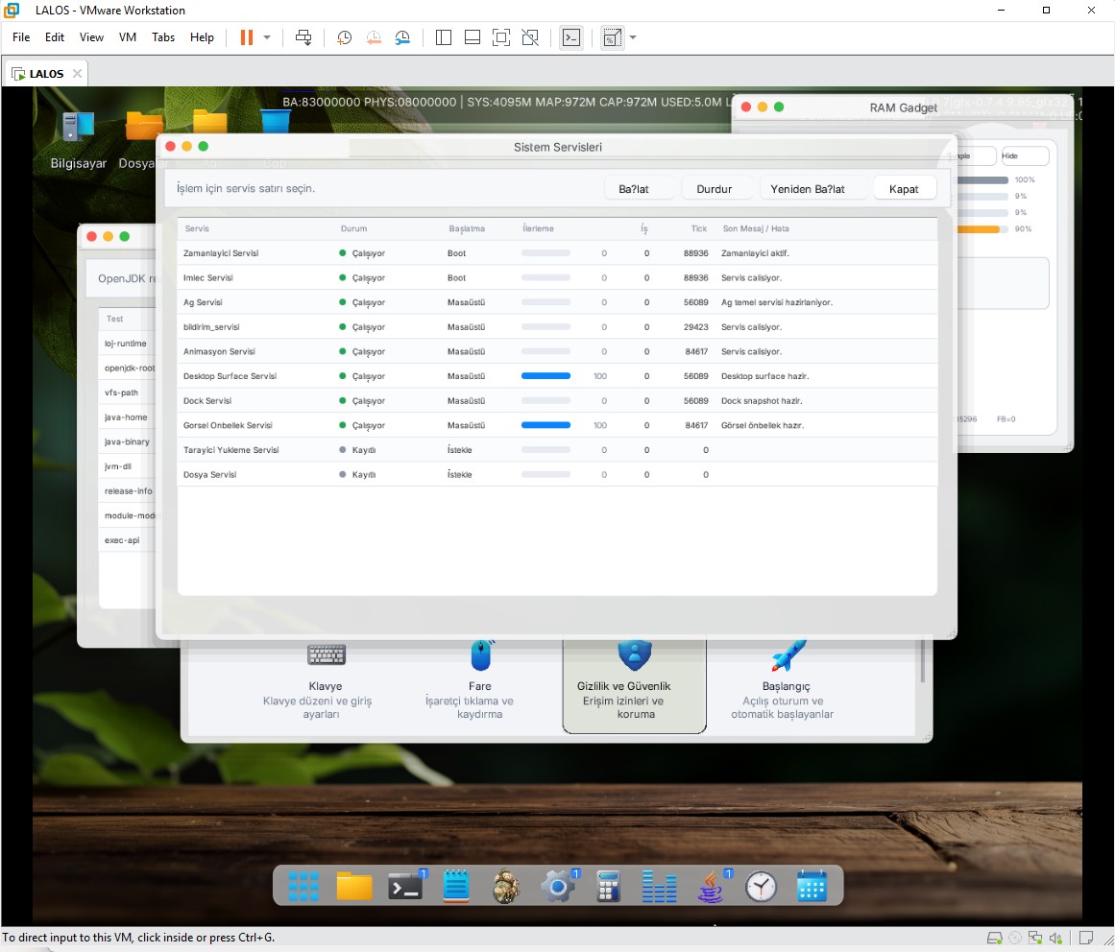Open the stretch guest dropdown arrow
1115x952 pixels.
pos(633,37)
